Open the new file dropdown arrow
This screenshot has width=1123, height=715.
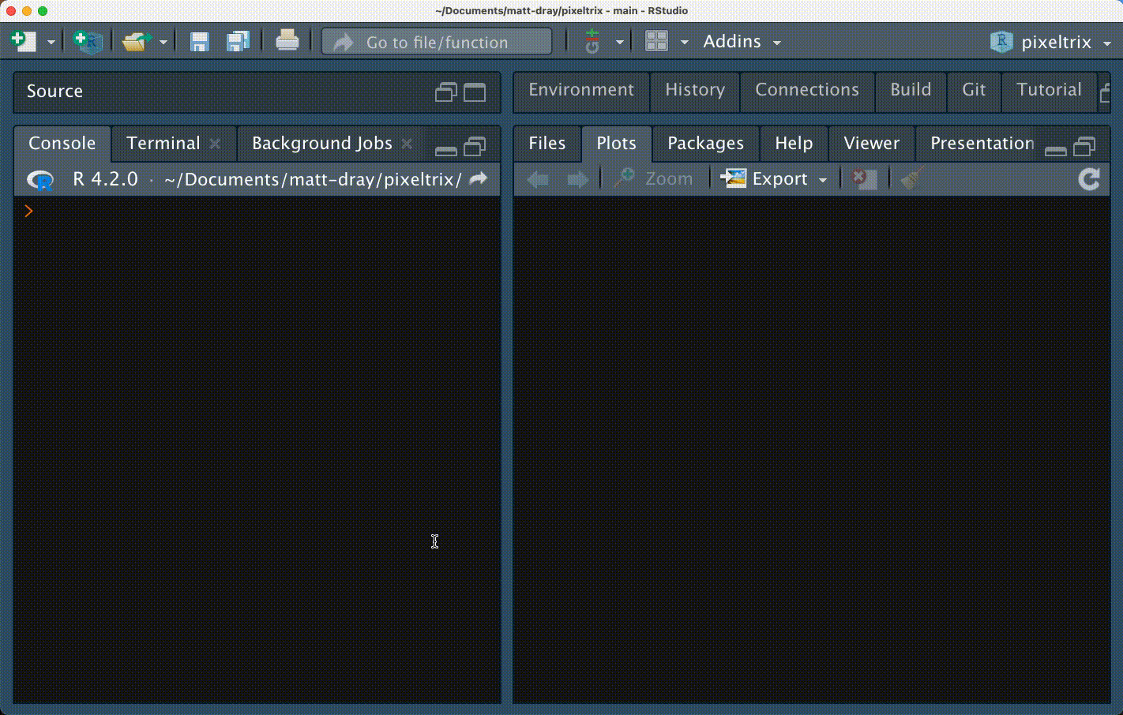pyautogui.click(x=50, y=40)
